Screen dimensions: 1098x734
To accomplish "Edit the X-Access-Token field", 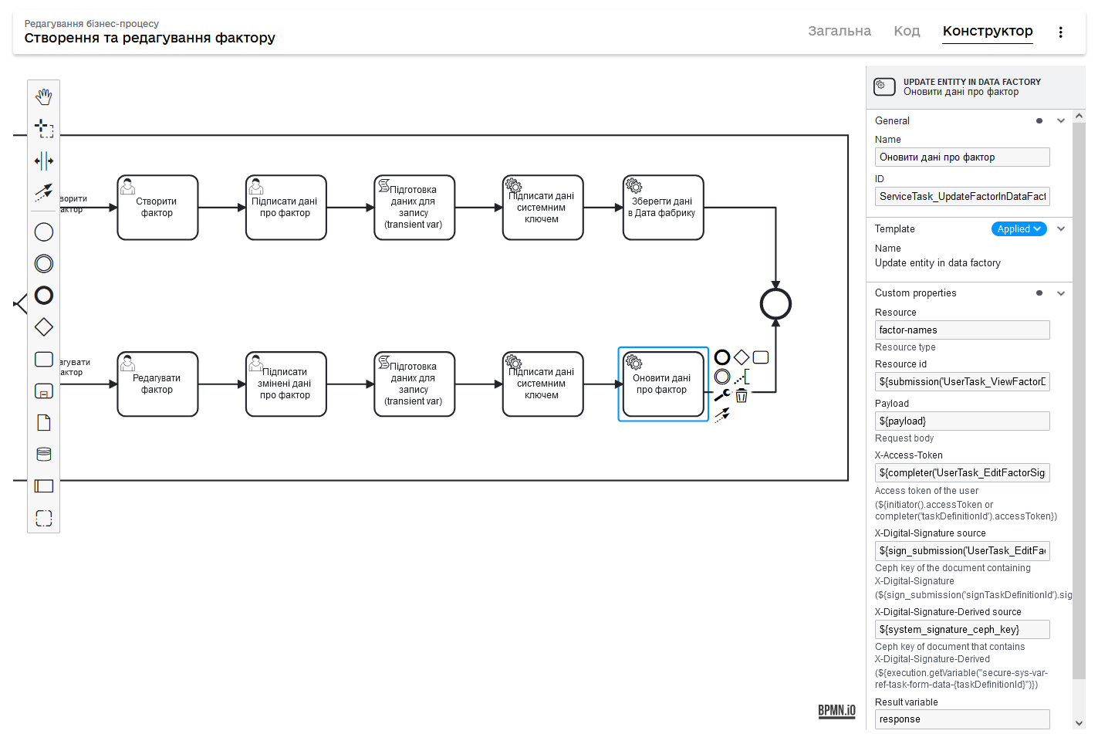I will pyautogui.click(x=962, y=472).
